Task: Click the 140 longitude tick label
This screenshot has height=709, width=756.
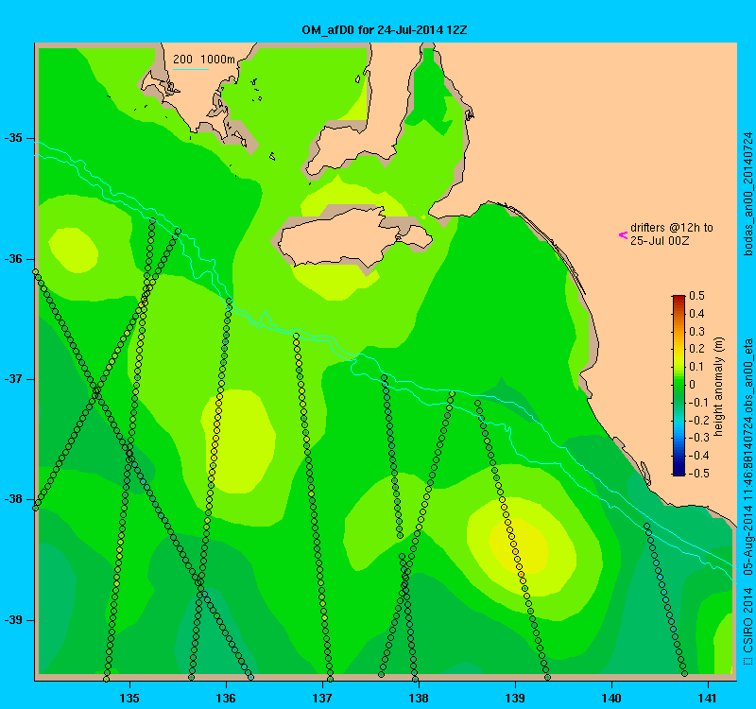Action: pyautogui.click(x=611, y=698)
